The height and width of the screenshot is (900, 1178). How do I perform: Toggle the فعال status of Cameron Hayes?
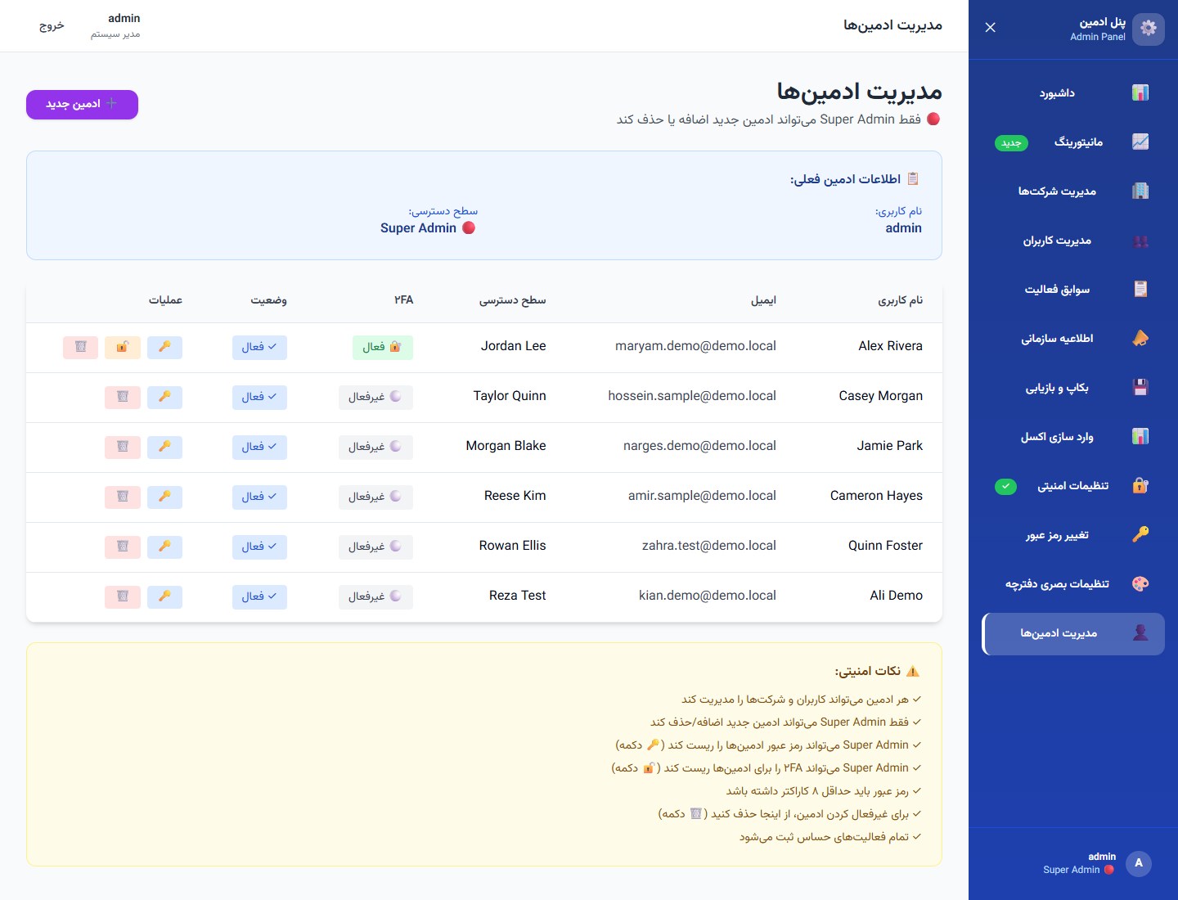tap(259, 497)
